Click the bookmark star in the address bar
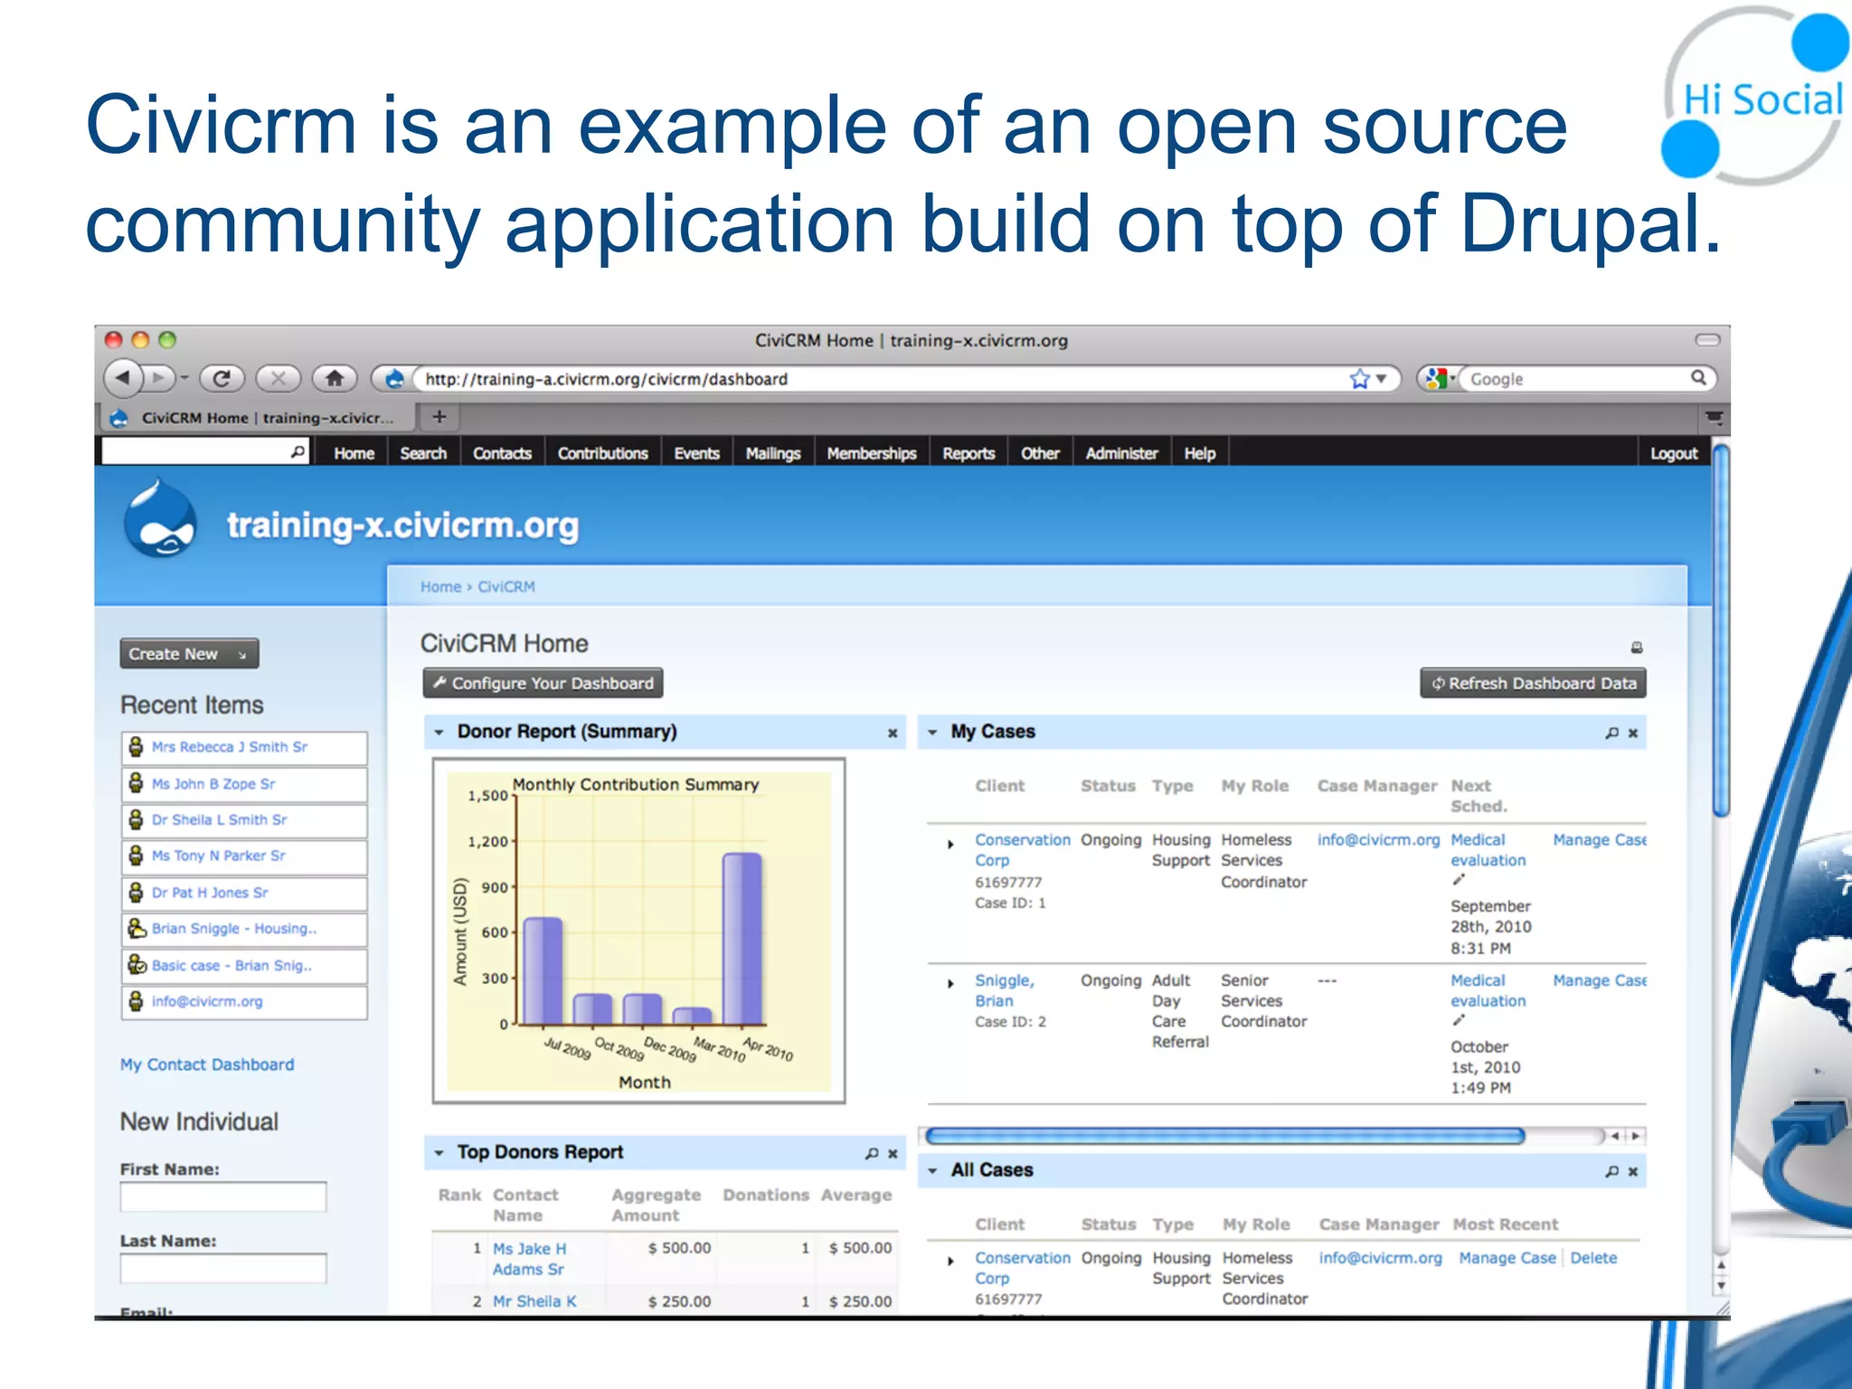 [1359, 379]
